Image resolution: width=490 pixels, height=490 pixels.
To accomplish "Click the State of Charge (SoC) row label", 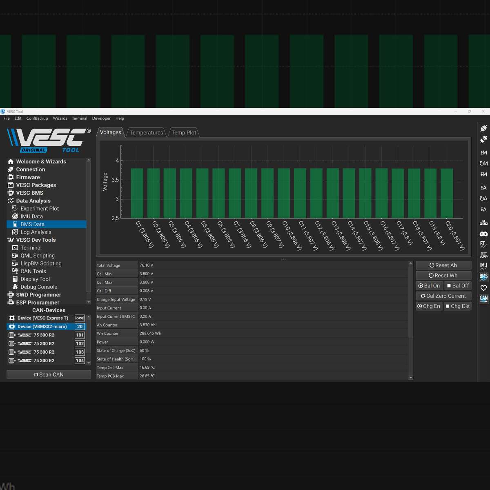I will (116, 351).
